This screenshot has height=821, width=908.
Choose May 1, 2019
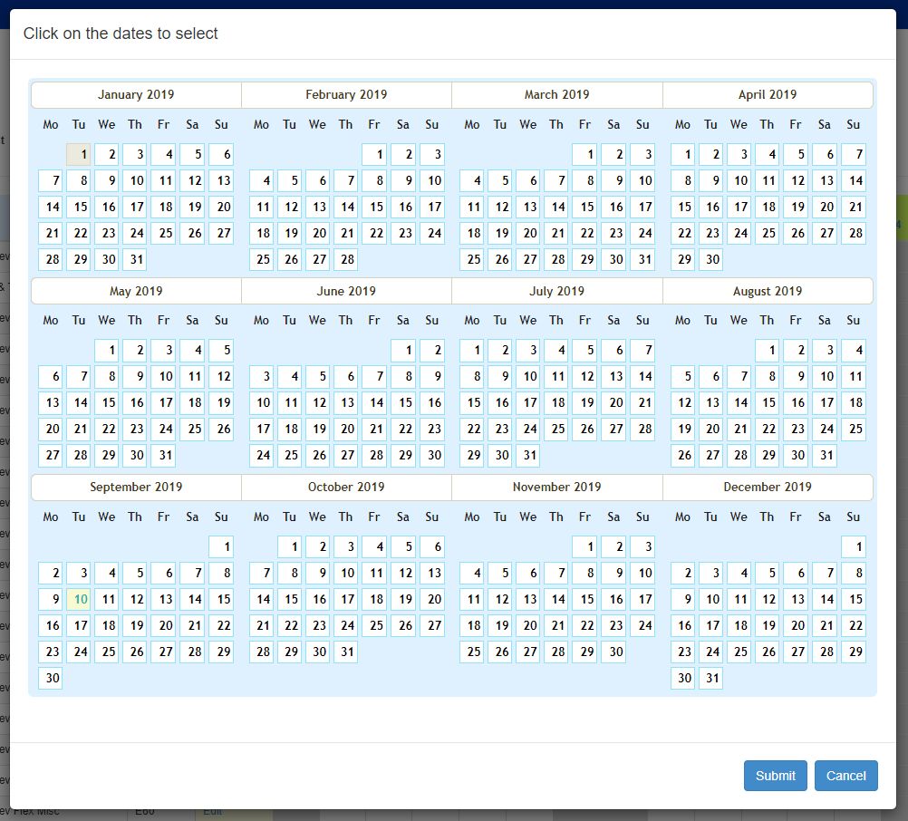(x=107, y=351)
